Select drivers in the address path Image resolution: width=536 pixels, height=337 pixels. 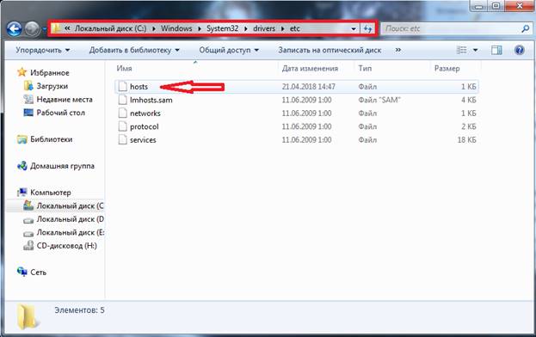click(x=264, y=28)
